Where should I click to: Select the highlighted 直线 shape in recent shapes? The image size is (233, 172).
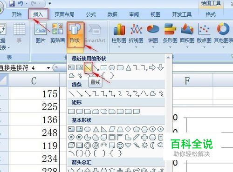point(88,67)
